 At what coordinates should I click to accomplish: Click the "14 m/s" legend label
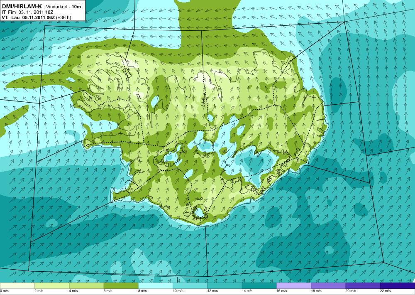click(x=247, y=291)
